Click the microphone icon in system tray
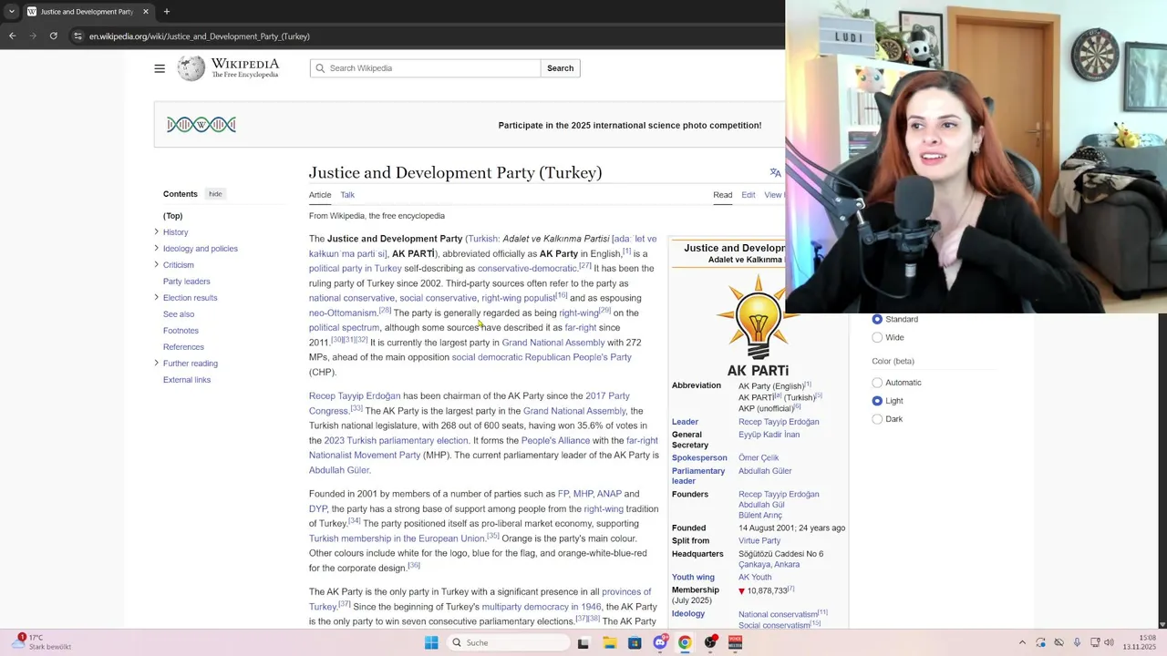 coord(1077,642)
